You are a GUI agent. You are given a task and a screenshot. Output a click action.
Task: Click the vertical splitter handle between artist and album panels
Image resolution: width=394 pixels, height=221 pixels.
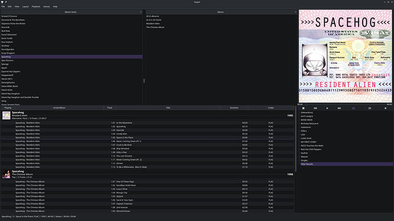pyautogui.click(x=144, y=81)
